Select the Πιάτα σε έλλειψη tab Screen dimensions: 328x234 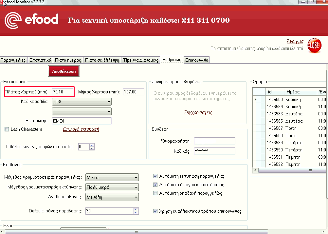[x=102, y=60]
